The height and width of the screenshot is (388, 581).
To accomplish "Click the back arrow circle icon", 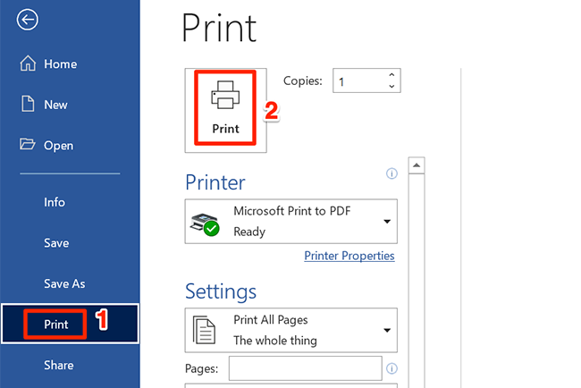I will point(28,21).
